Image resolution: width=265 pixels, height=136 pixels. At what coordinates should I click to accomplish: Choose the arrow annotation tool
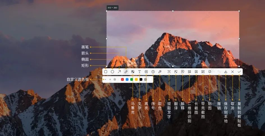click(119, 72)
